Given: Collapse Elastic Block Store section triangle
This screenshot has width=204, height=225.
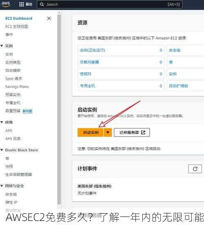Looking at the screenshot, I should pyautogui.click(x=2, y=150).
